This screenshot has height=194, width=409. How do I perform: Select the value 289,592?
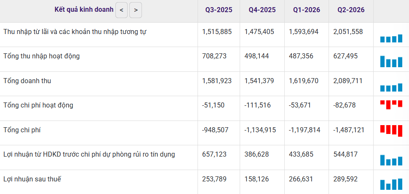tap(345, 179)
